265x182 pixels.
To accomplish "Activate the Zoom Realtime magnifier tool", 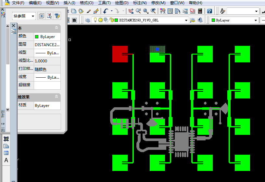I will tap(138, 11).
